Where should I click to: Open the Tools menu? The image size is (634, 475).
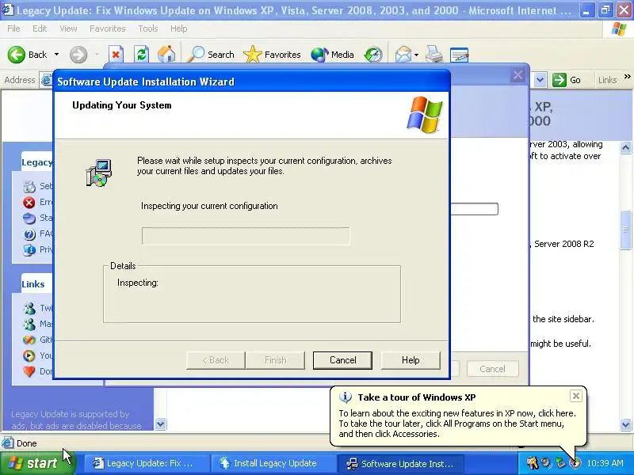148,28
